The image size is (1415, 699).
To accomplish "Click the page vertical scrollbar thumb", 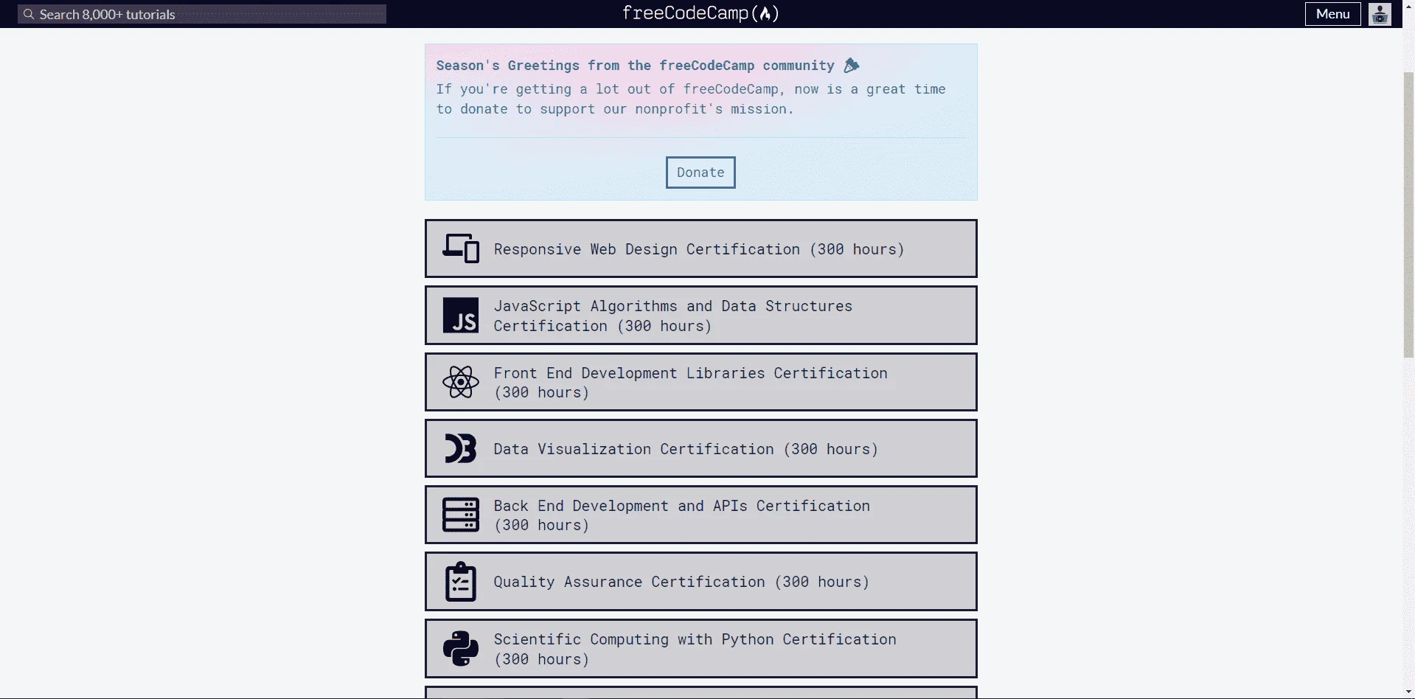I will tap(1408, 215).
